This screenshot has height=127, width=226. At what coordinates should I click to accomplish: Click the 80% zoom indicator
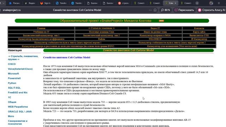(166, 10)
